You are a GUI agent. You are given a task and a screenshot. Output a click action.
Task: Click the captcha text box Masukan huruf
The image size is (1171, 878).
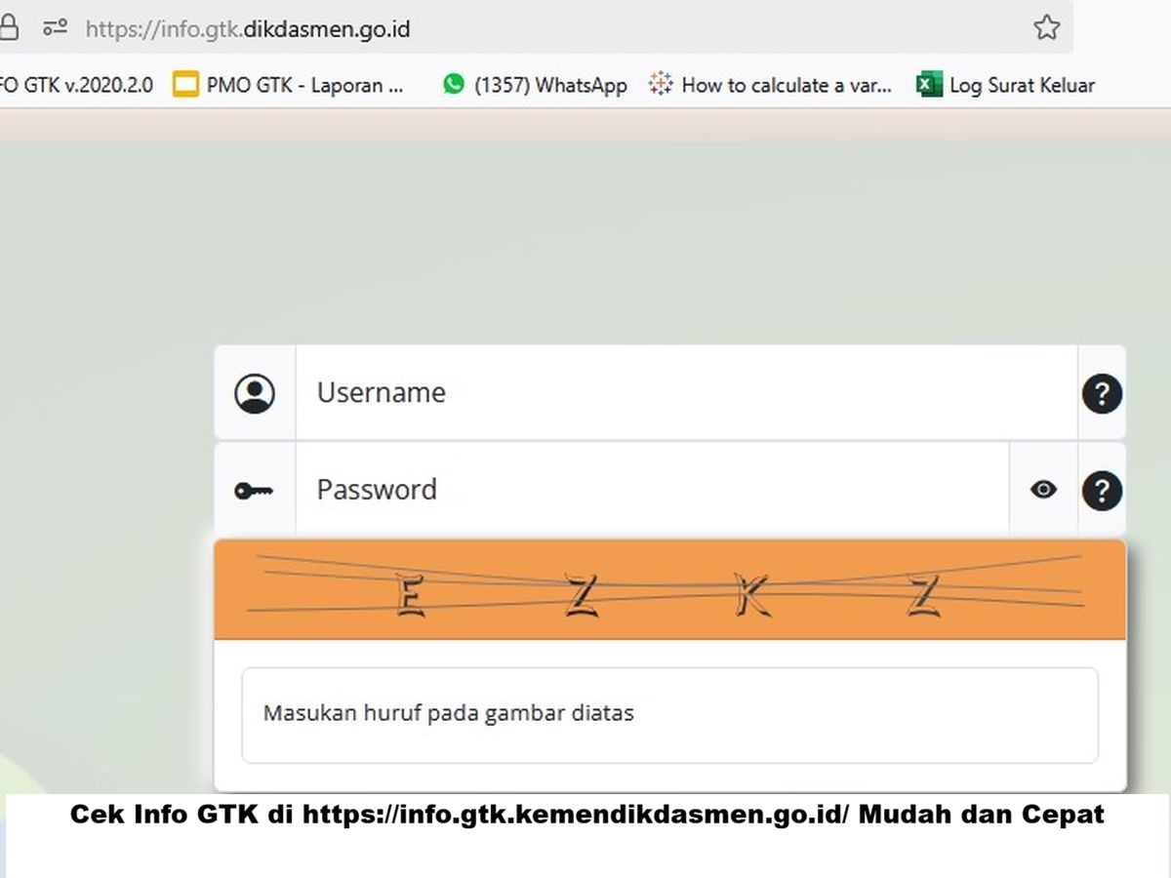pos(669,714)
